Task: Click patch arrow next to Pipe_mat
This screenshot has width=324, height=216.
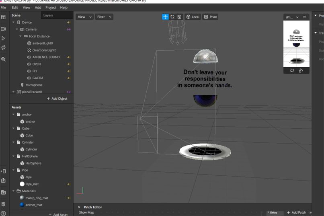Action: tap(69, 184)
